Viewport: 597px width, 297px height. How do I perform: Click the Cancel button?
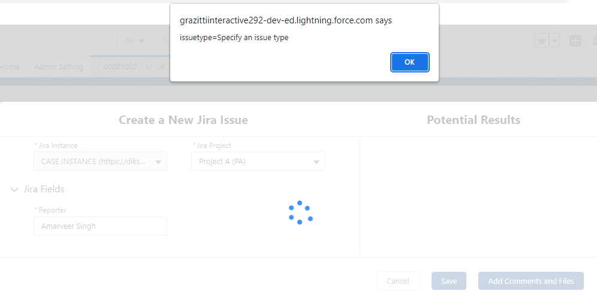398,281
